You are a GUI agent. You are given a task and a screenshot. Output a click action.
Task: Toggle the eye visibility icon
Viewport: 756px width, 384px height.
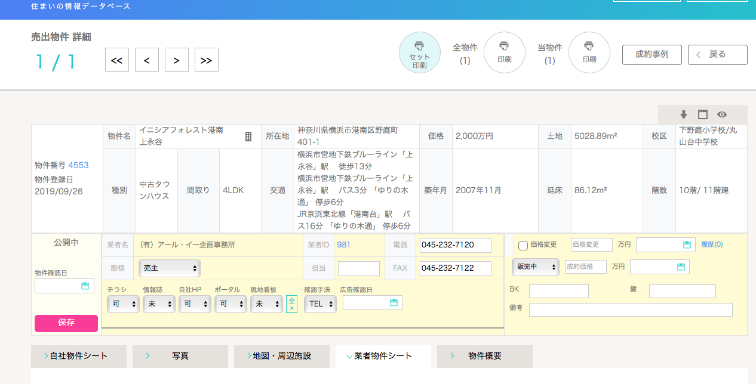[722, 114]
